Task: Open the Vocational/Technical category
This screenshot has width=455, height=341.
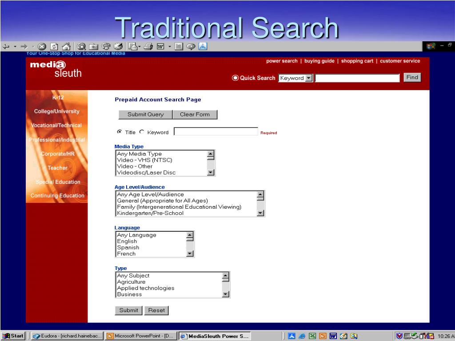Action: click(x=56, y=126)
